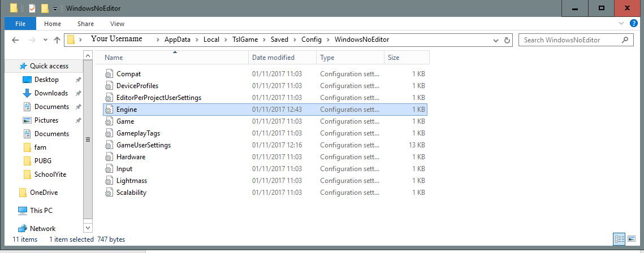The image size is (644, 253).
Task: Select the Scalability configuration file
Action: pyautogui.click(x=265, y=193)
